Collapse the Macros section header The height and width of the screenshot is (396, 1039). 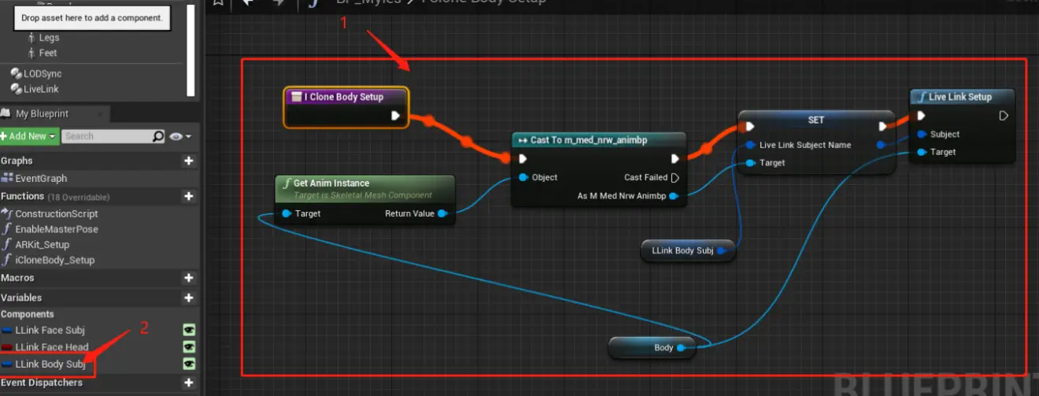[17, 278]
